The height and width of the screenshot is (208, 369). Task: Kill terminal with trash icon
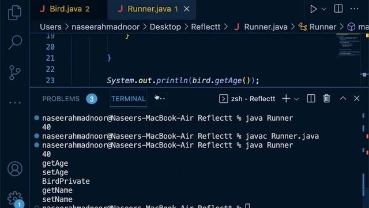click(326, 98)
